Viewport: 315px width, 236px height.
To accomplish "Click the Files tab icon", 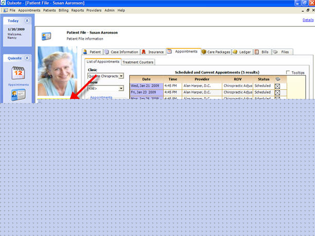I will click(275, 52).
